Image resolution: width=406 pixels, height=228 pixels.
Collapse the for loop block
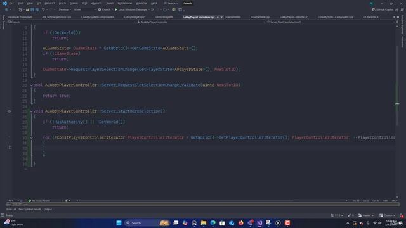[x=31, y=137]
